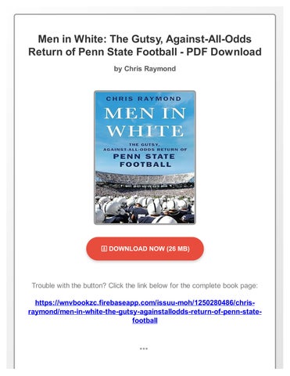Click the download icon inside the red button
290x376 pixels.
tap(104, 248)
